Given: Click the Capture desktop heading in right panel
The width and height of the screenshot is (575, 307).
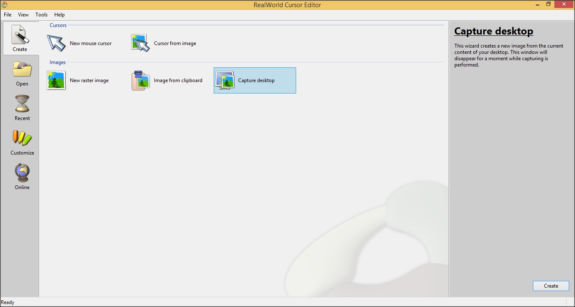Looking at the screenshot, I should point(494,31).
